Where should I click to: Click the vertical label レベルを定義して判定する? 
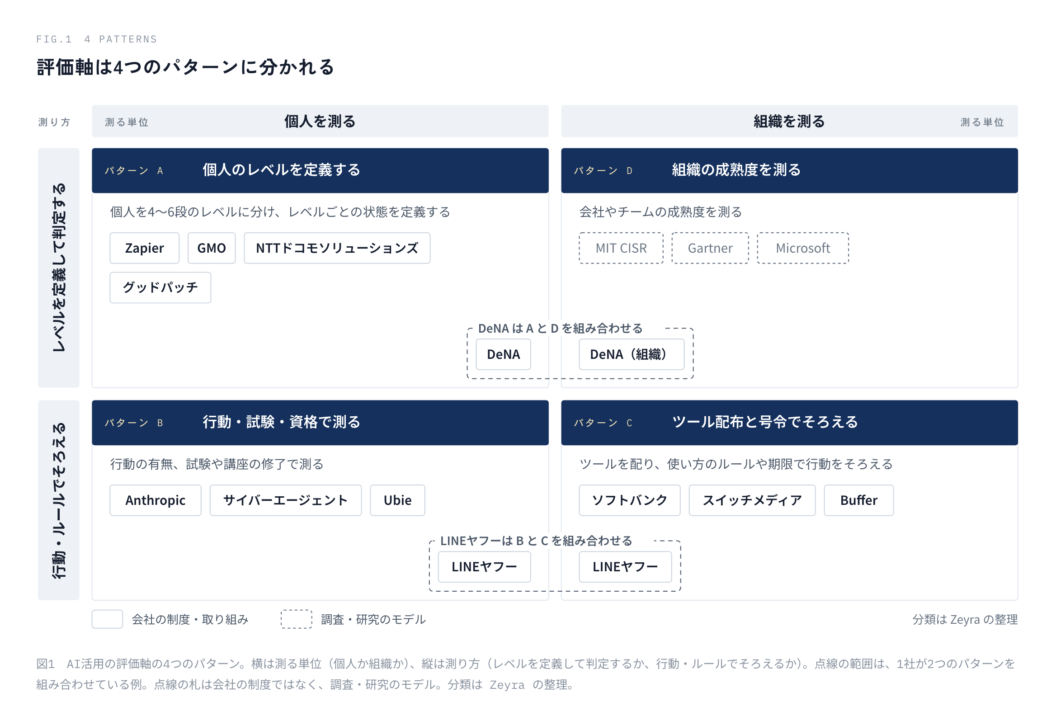(x=59, y=268)
